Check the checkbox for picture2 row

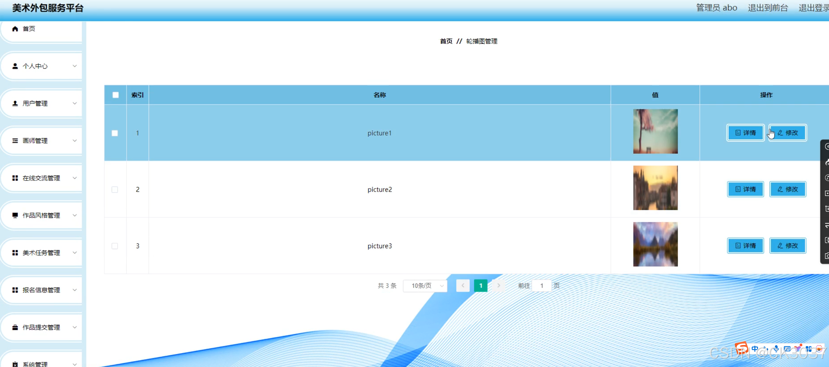pyautogui.click(x=115, y=190)
